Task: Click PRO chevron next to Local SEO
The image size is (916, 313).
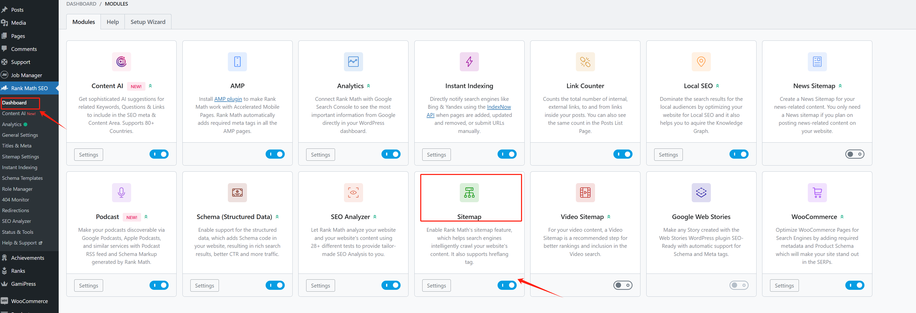Action: 717,86
